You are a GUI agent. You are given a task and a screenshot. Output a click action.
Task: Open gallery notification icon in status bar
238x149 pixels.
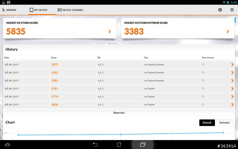[3, 2]
